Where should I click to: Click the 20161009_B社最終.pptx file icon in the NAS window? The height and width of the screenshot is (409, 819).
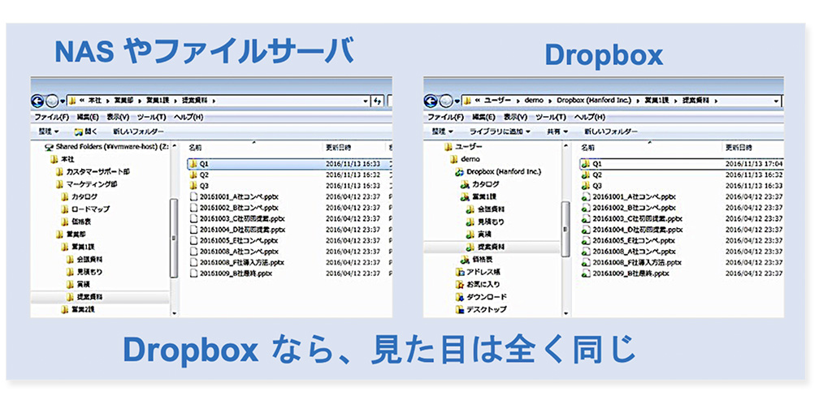[193, 273]
